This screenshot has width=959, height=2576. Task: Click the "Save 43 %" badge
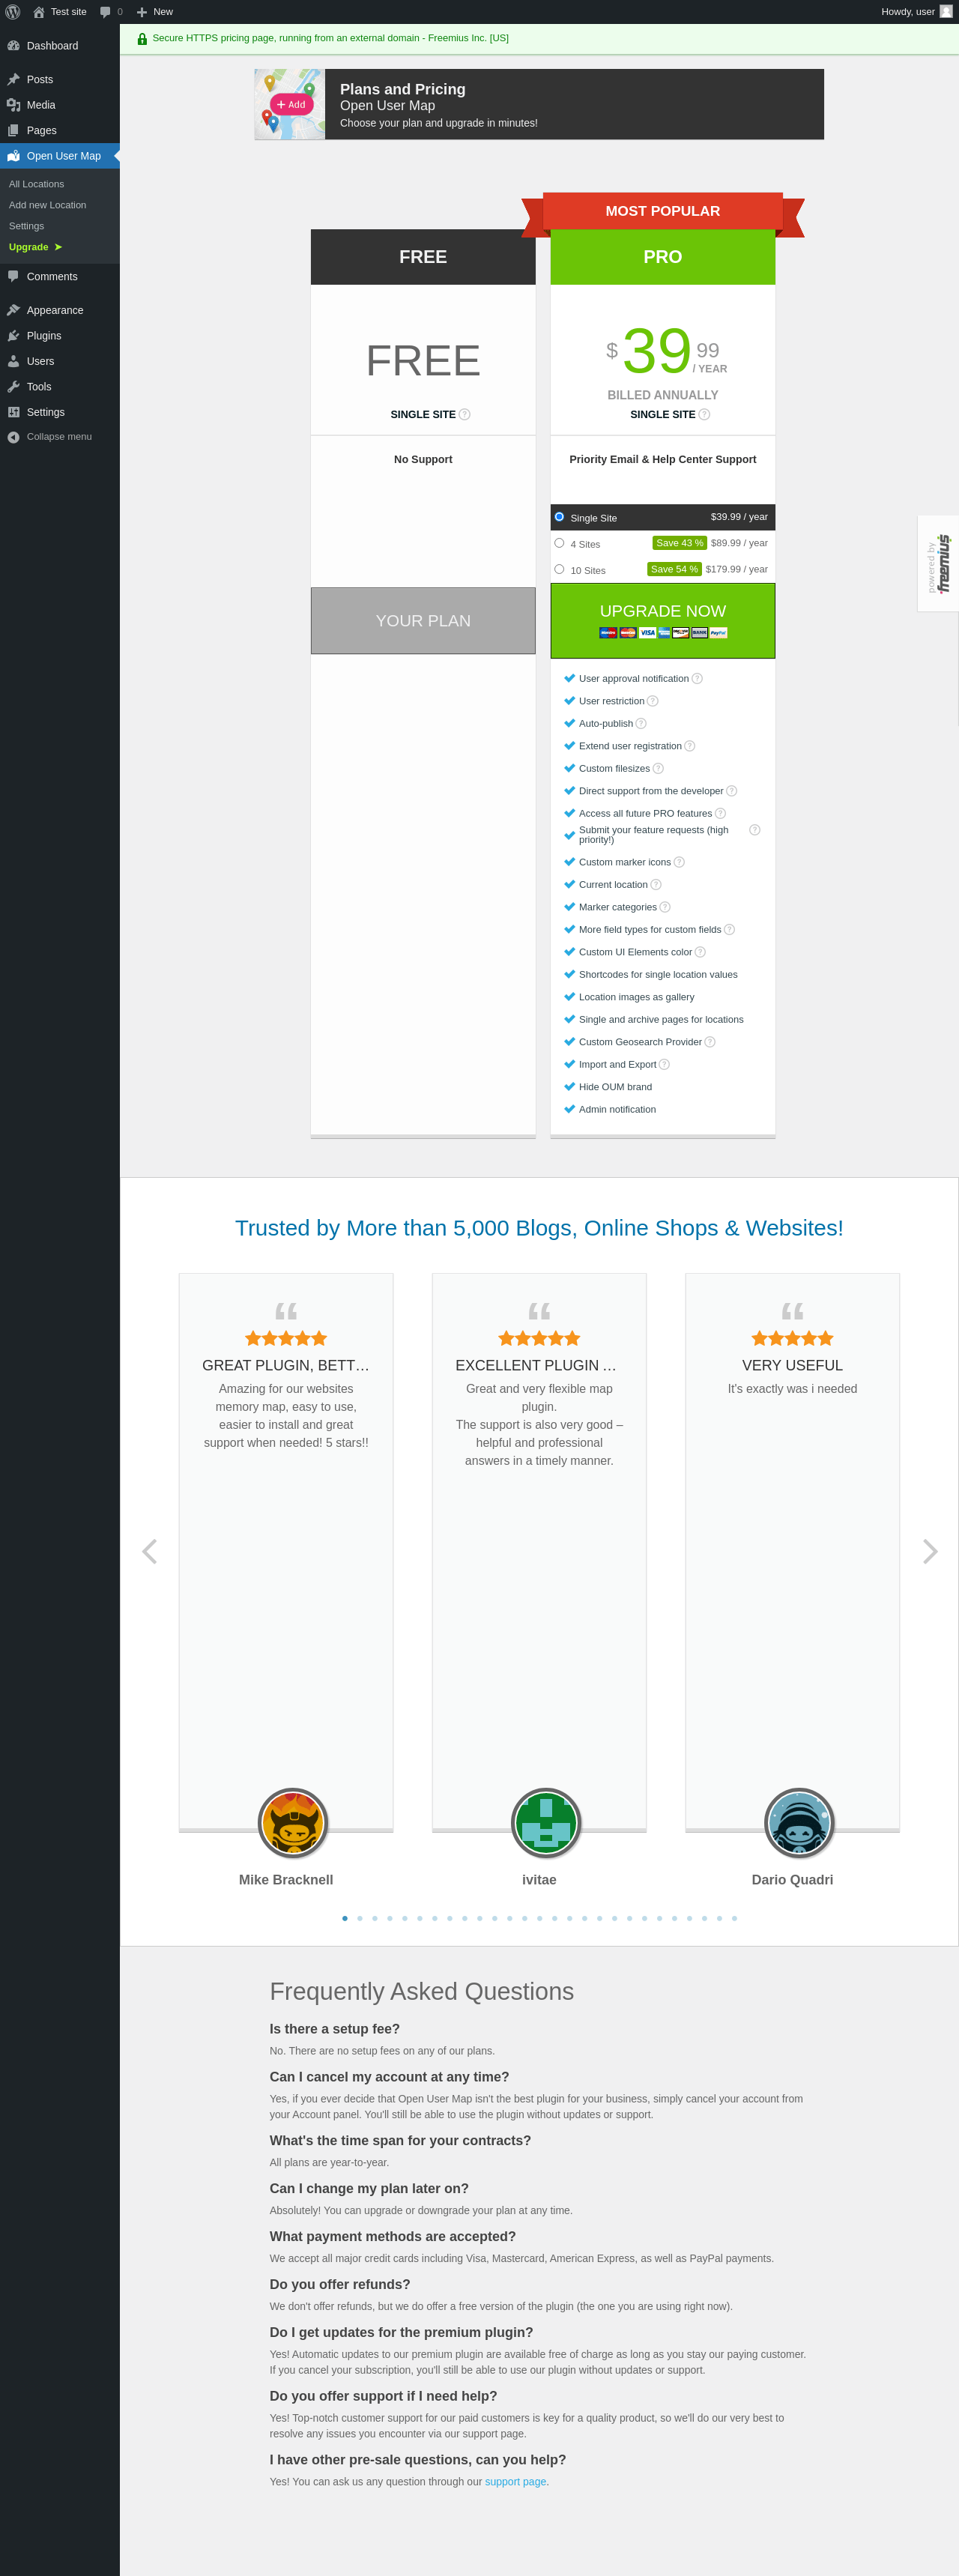[x=679, y=543]
